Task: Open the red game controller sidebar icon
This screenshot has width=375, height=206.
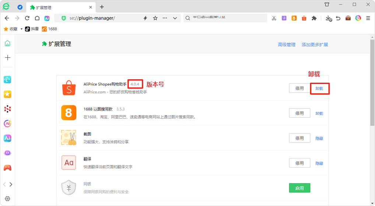Action: click(x=7, y=168)
